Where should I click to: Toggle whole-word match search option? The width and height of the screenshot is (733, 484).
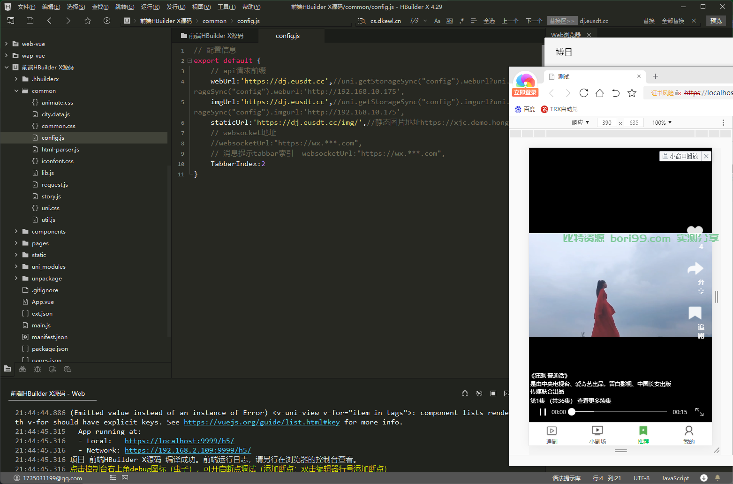coord(450,21)
